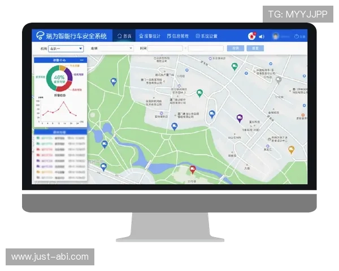Go to the 信息管理 tab
Screen dimensions: 339x271
(x=178, y=36)
